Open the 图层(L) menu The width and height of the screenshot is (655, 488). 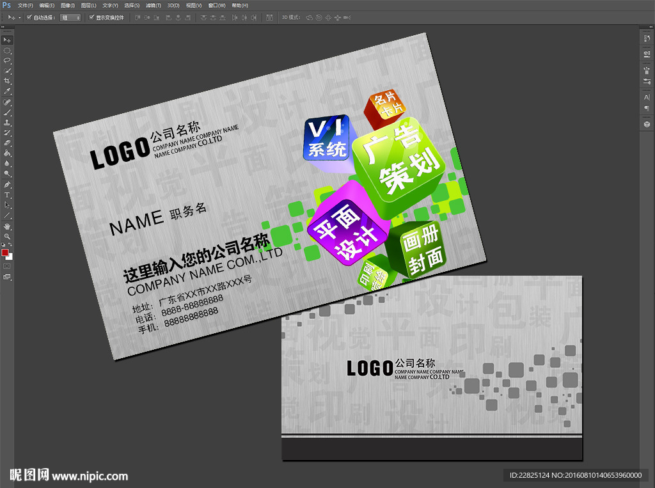(88, 5)
